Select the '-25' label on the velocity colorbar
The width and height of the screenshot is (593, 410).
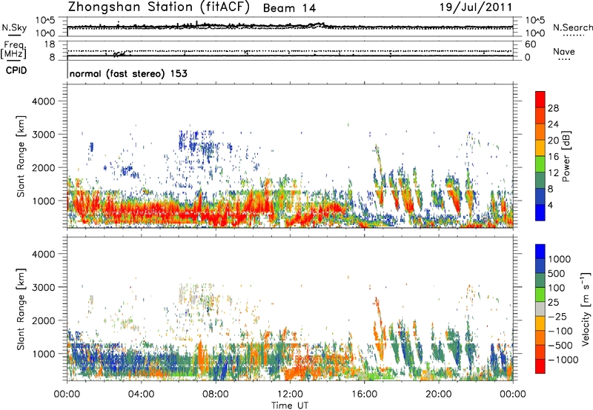coord(557,317)
